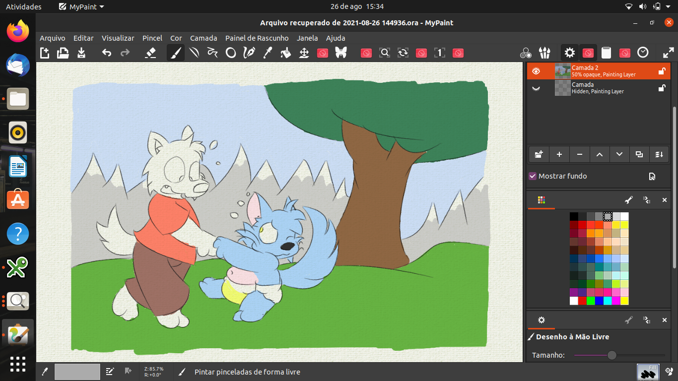Open a file using the toolbar Open icon
The image size is (678, 381).
click(63, 53)
